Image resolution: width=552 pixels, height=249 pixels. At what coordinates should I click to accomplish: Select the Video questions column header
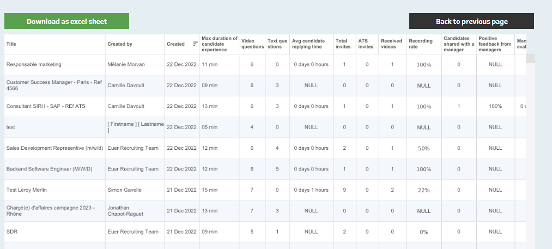click(252, 44)
